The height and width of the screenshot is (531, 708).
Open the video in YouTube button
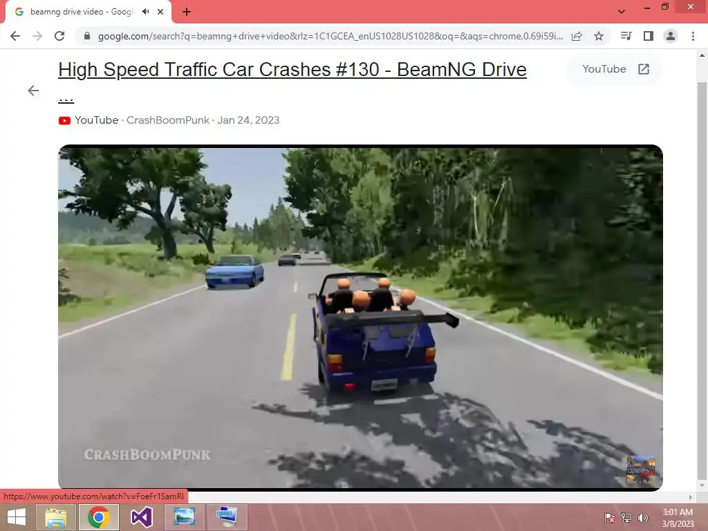point(615,69)
